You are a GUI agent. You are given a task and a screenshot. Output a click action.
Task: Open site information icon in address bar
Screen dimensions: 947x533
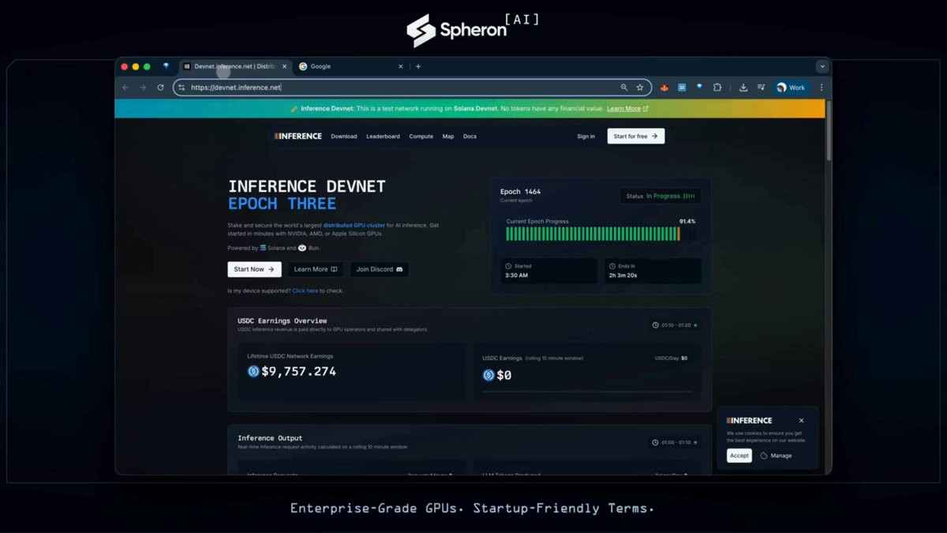182,88
